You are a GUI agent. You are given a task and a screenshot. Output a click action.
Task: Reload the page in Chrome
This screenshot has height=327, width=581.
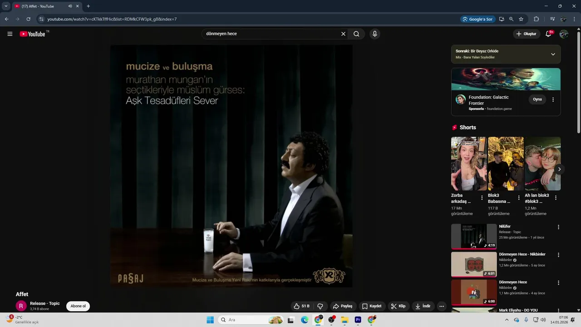click(x=28, y=19)
